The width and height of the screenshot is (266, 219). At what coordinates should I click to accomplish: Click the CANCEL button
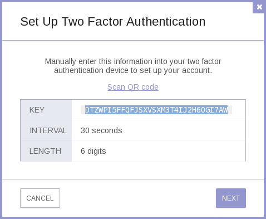40,198
